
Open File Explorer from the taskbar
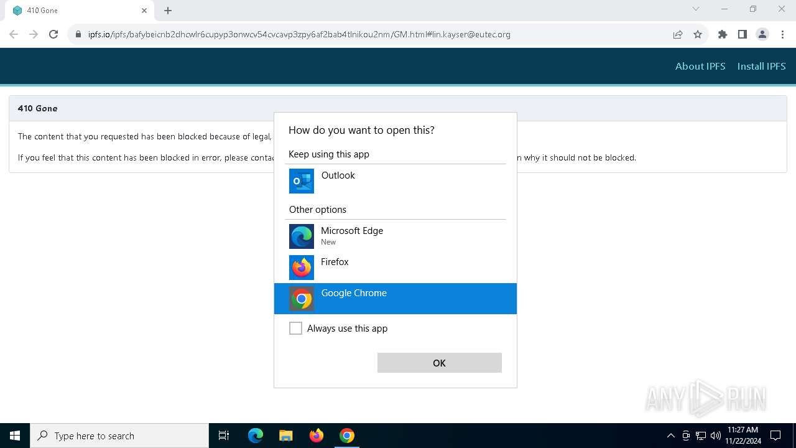[x=285, y=436]
